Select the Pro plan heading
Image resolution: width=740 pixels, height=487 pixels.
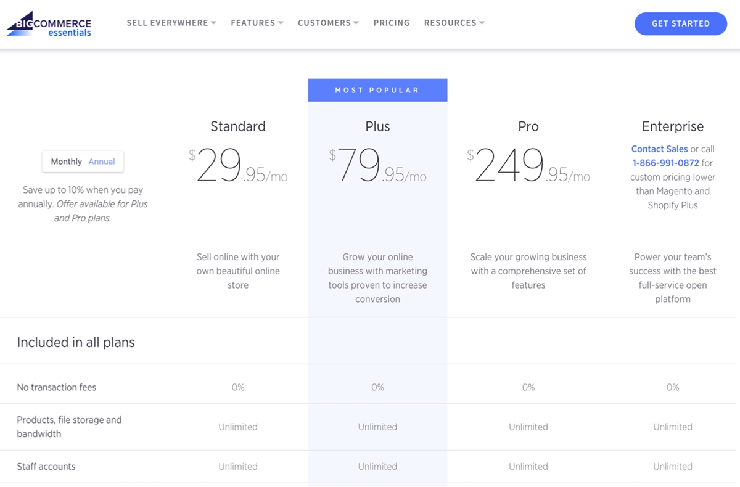pyautogui.click(x=528, y=126)
